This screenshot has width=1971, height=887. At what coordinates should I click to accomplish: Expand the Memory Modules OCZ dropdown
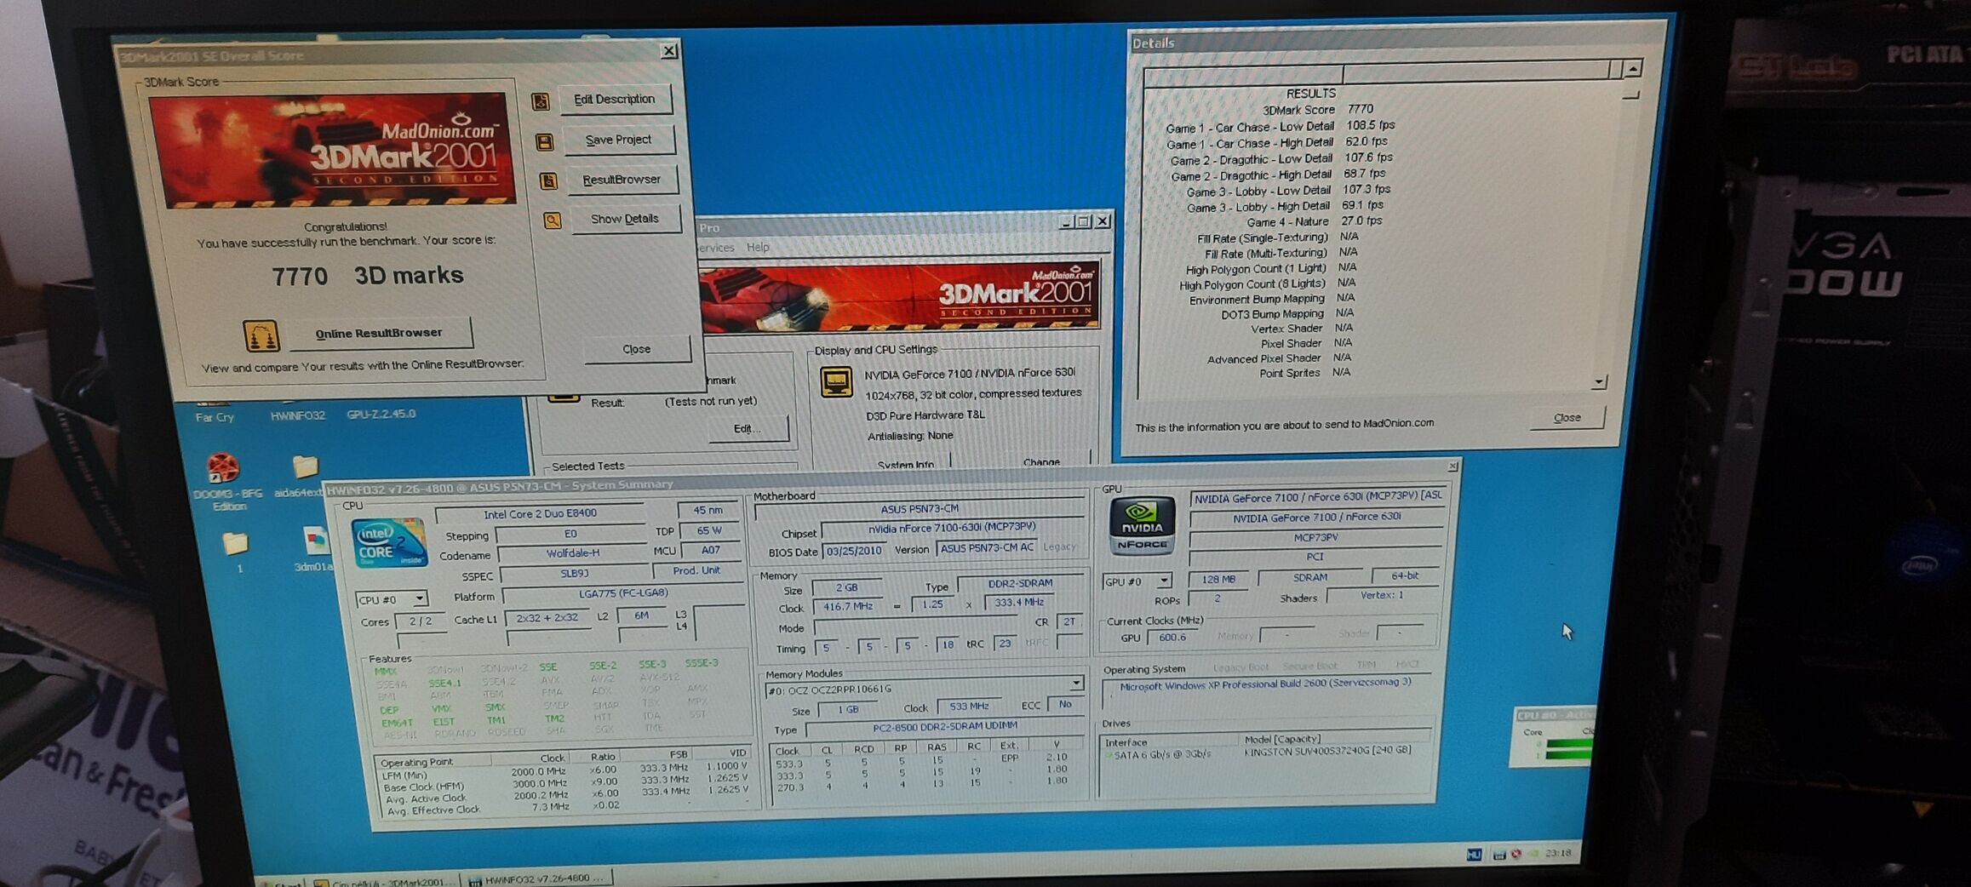pyautogui.click(x=1076, y=684)
